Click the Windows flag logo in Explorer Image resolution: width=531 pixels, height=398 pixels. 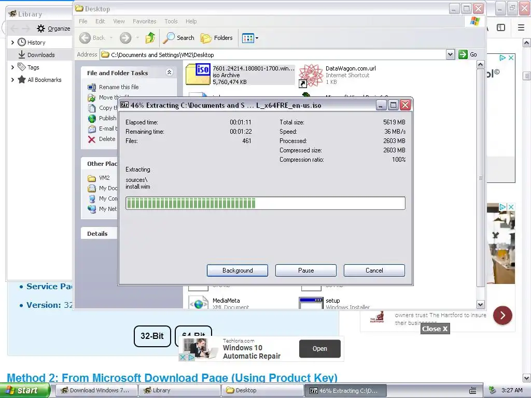475,21
